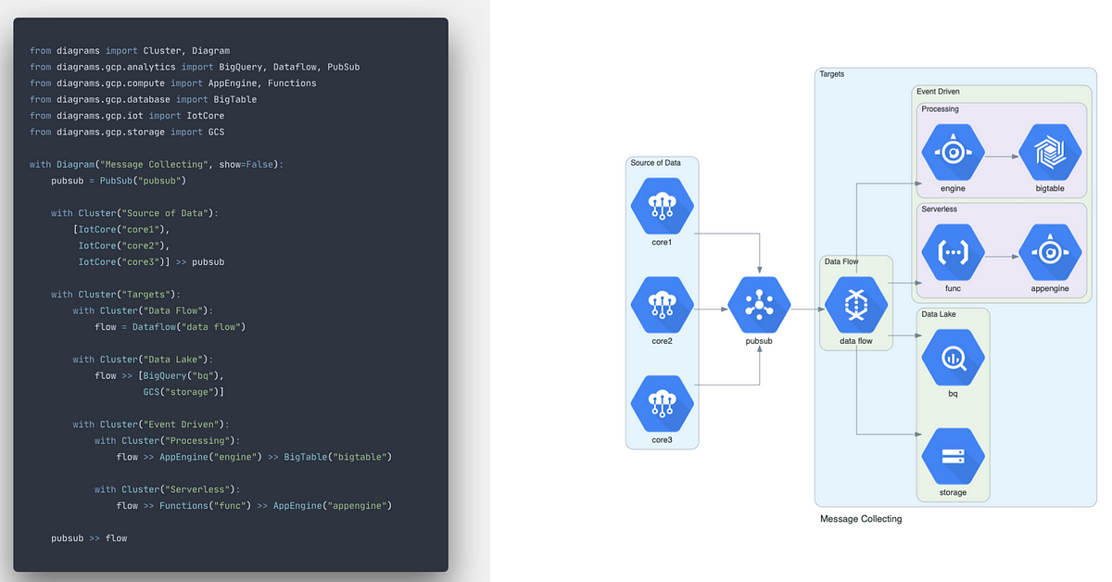The width and height of the screenshot is (1112, 582).
Task: Click the core2 IoT Core icon
Action: tap(662, 304)
